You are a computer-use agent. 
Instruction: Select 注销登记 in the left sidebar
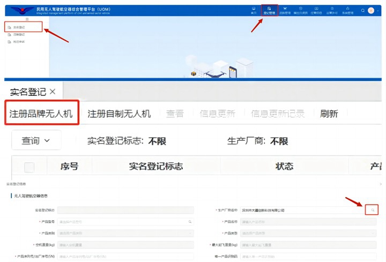[x=19, y=34]
